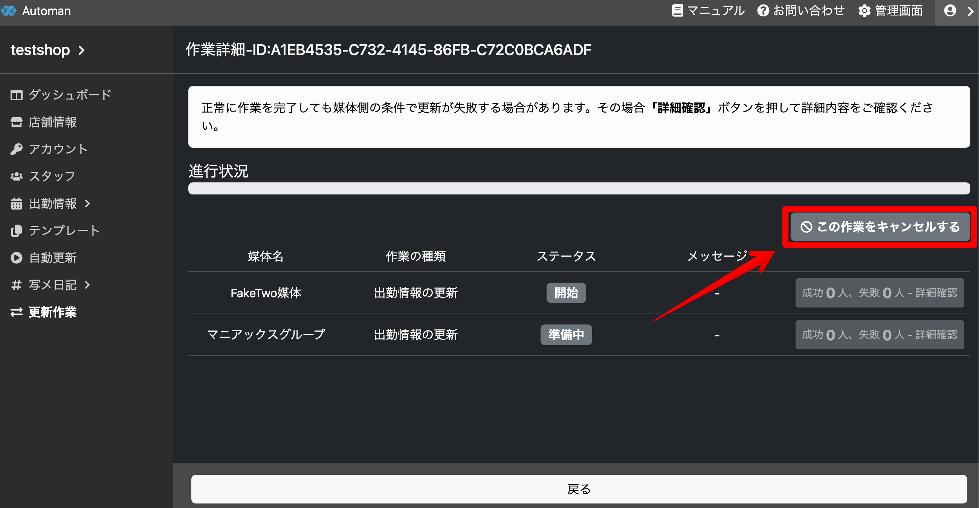Expand the testshop shop selector
Screen dimensions: 979x508
[x=47, y=50]
